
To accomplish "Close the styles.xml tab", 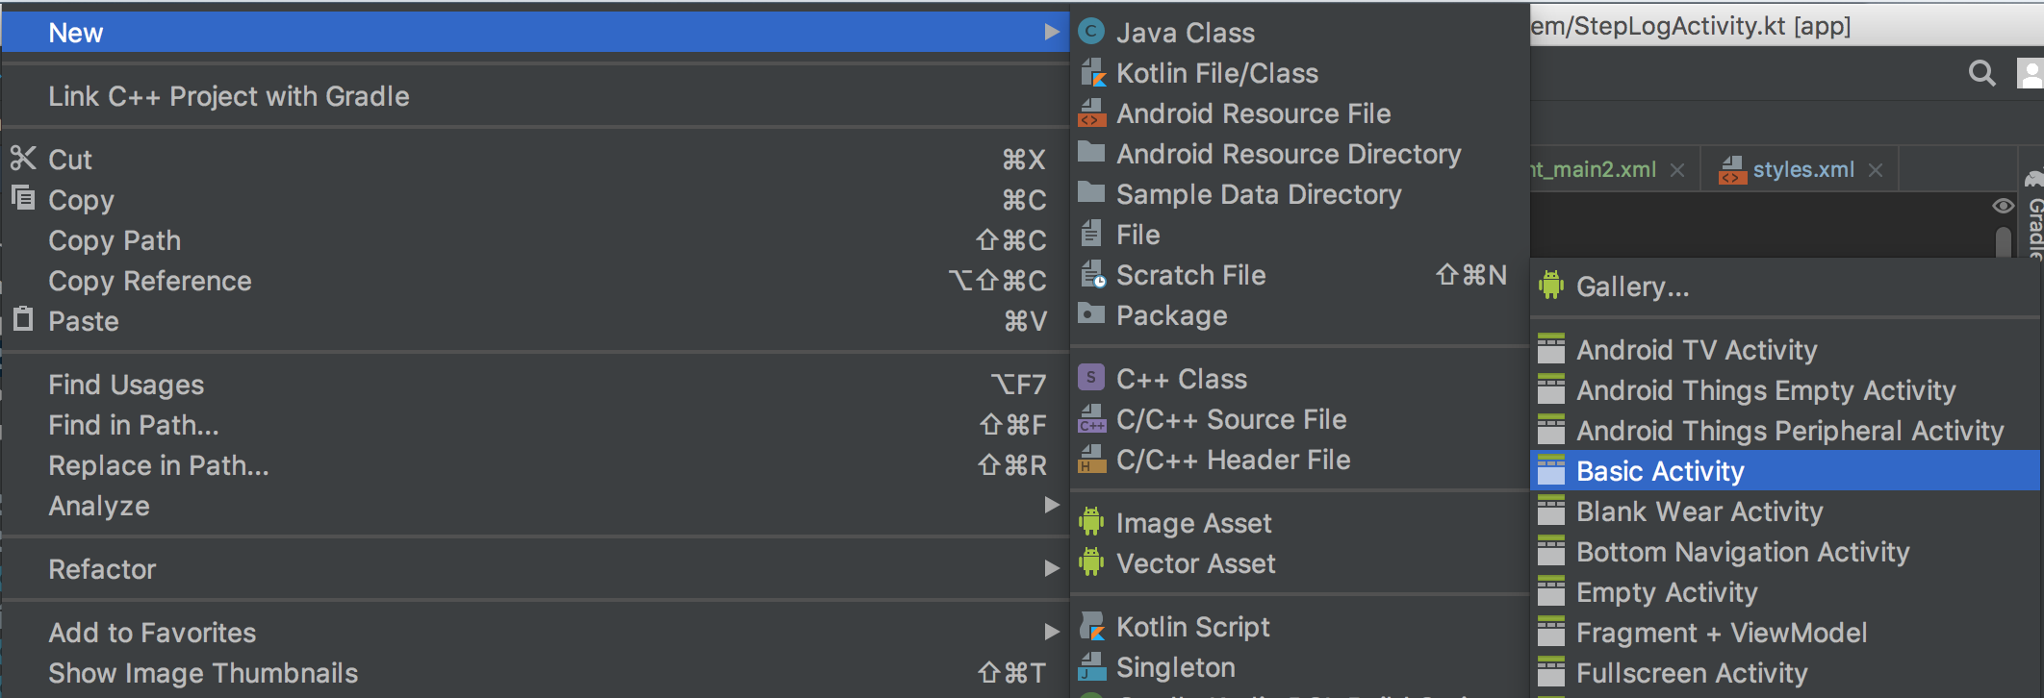I will click(x=1876, y=170).
